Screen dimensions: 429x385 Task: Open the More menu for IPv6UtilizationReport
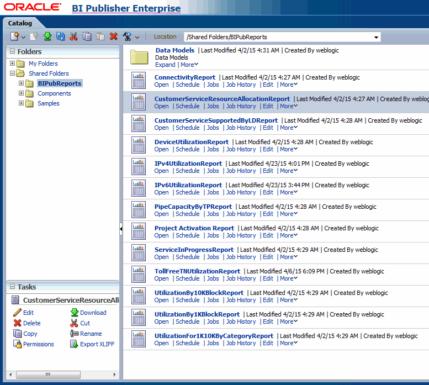tap(289, 192)
